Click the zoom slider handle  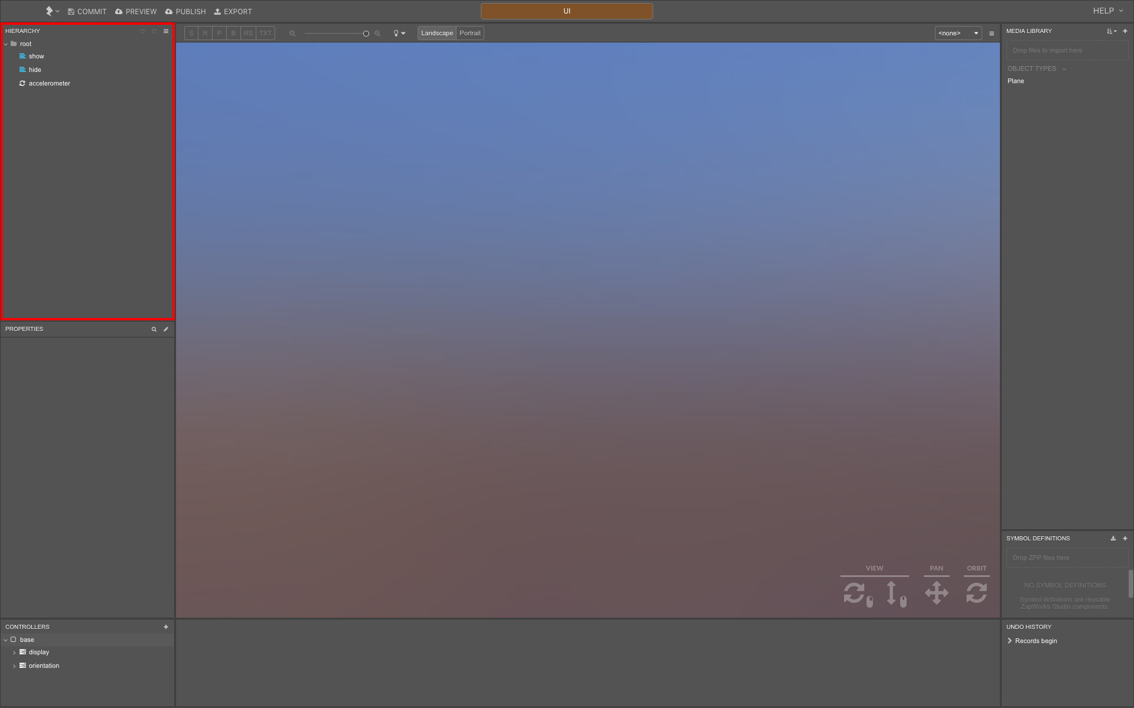tap(366, 34)
